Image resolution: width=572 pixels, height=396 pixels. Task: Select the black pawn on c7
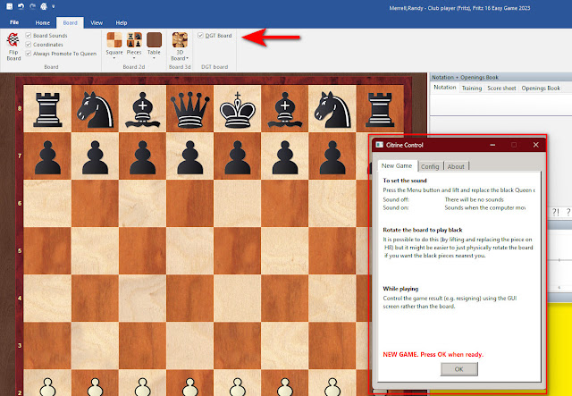pos(142,157)
